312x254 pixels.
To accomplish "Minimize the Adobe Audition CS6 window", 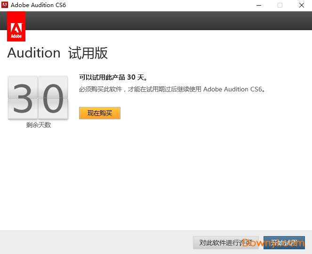I will pos(259,5).
